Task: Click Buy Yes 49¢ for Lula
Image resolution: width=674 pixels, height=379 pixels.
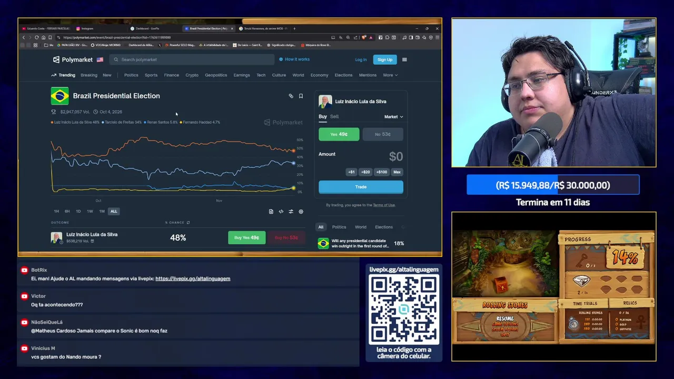Action: tap(247, 237)
